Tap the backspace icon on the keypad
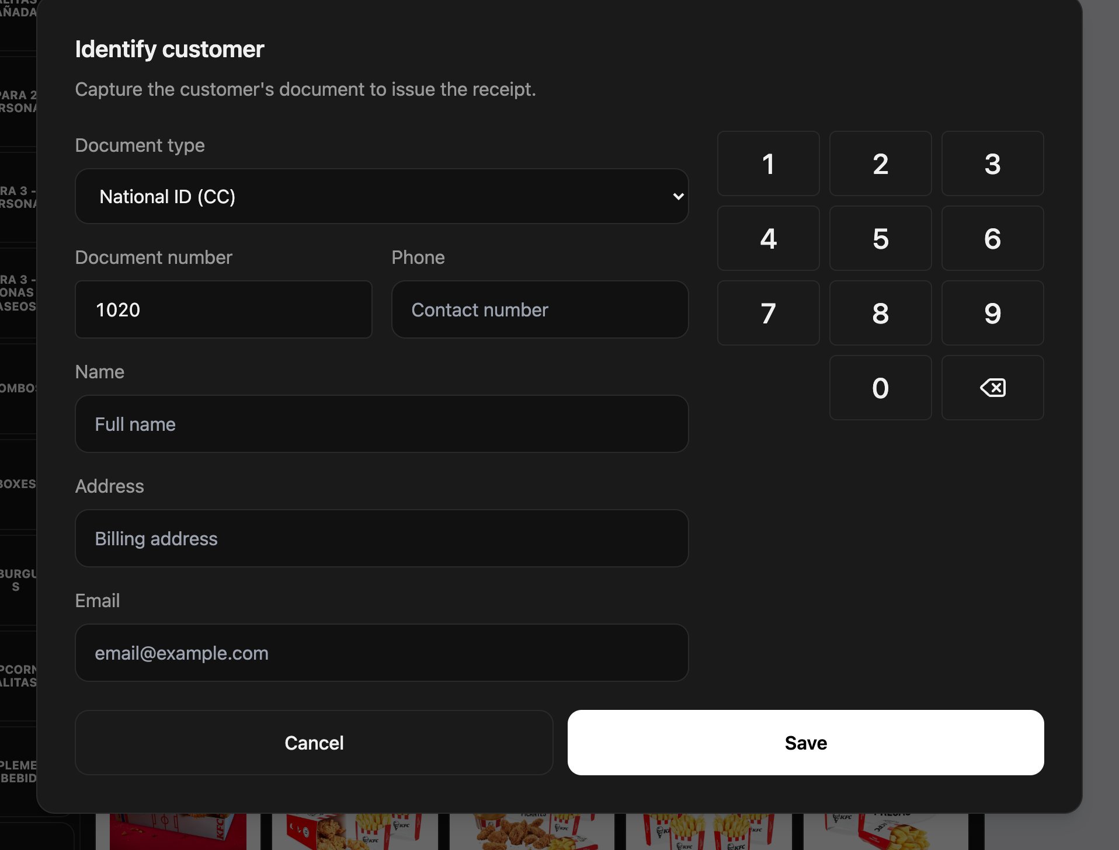The width and height of the screenshot is (1119, 850). point(992,388)
